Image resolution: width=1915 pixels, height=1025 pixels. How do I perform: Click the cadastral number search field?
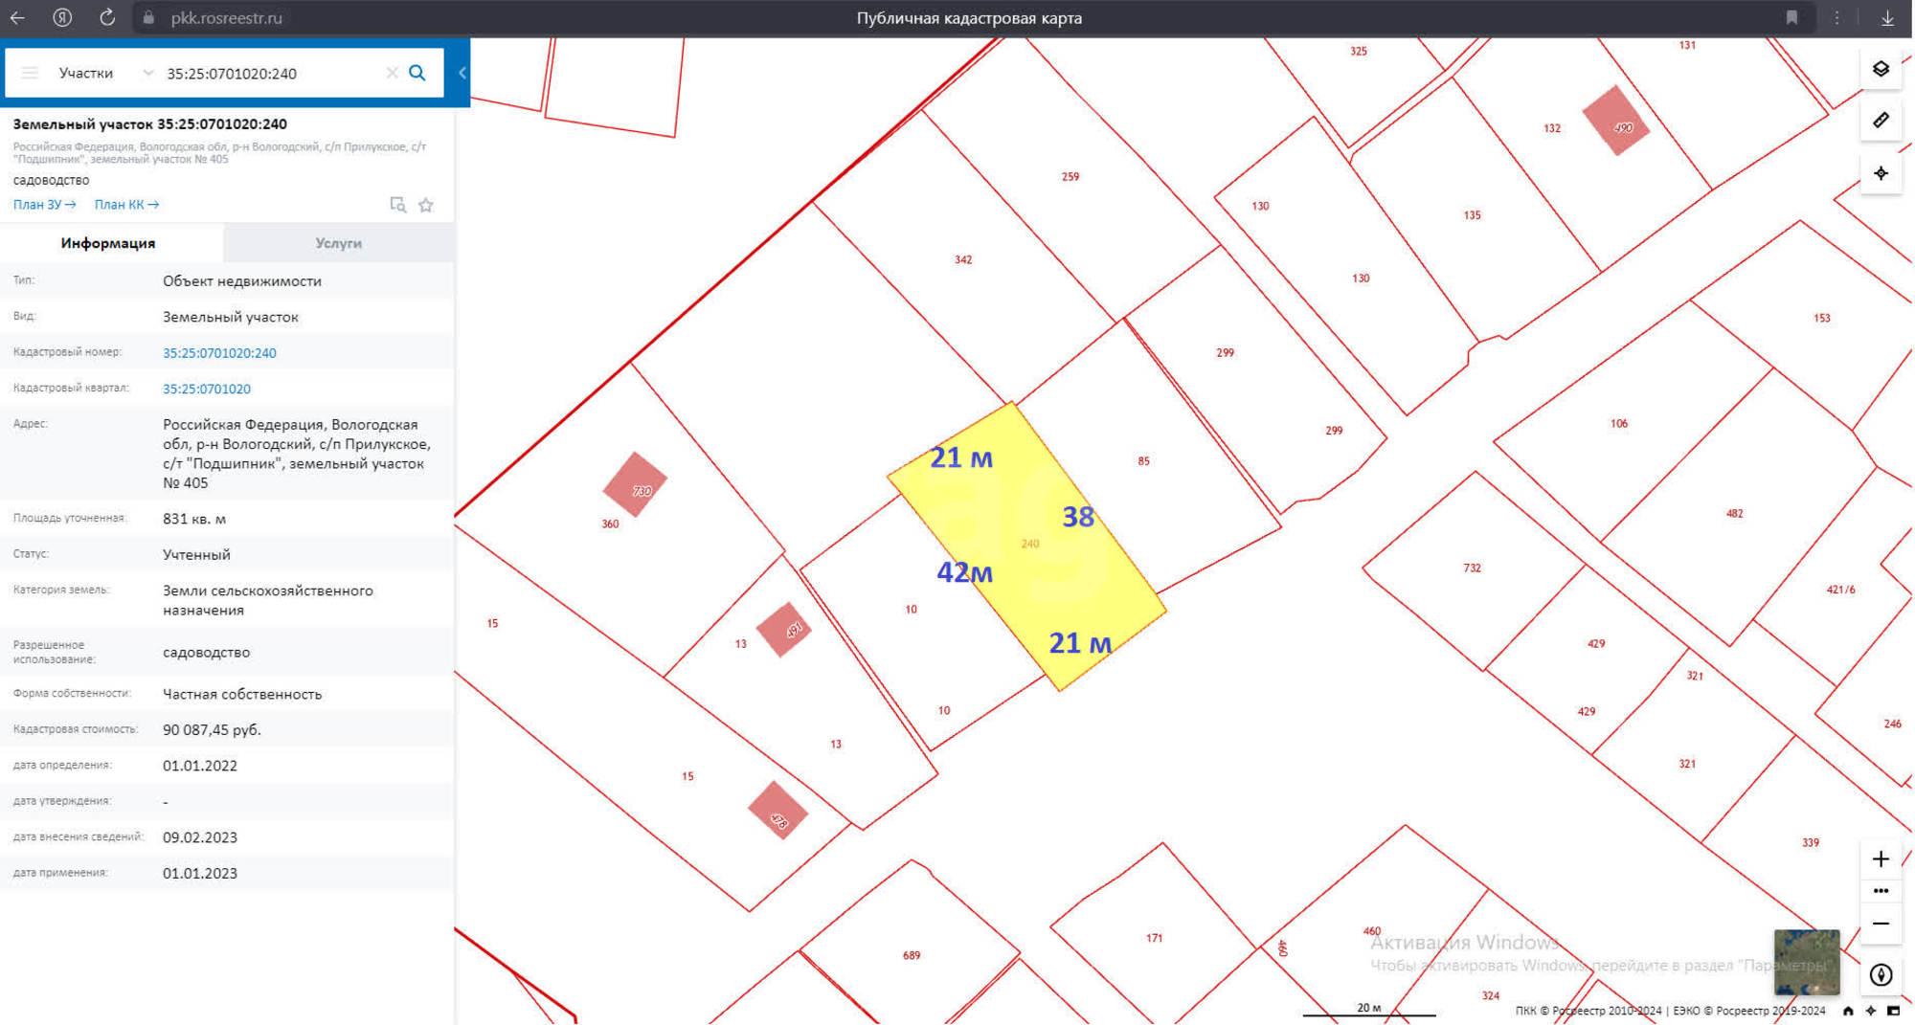click(x=272, y=73)
